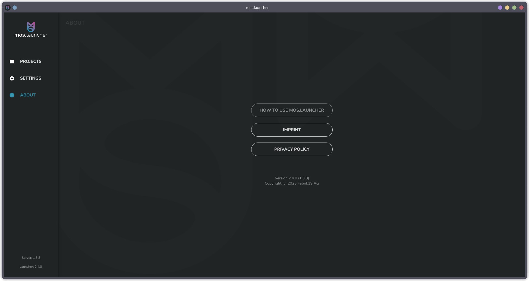
Task: Select ABOUT in the sidebar
Action: pos(28,95)
